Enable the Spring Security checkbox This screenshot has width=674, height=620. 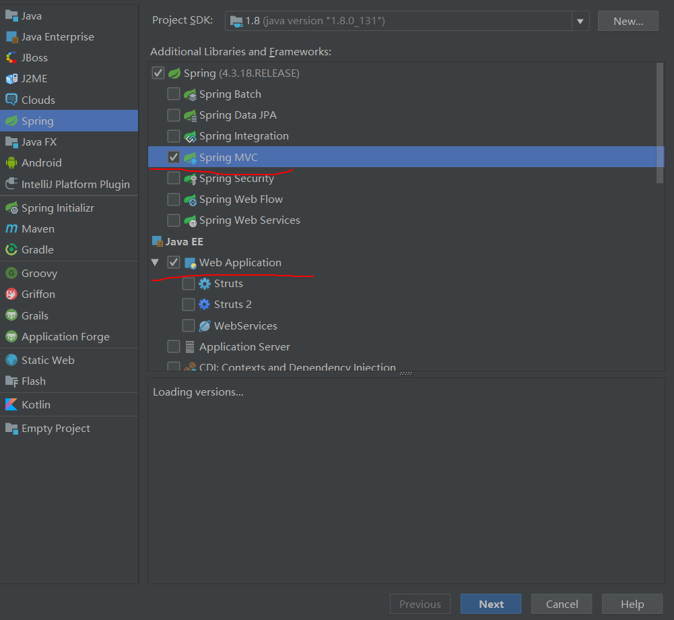(174, 178)
